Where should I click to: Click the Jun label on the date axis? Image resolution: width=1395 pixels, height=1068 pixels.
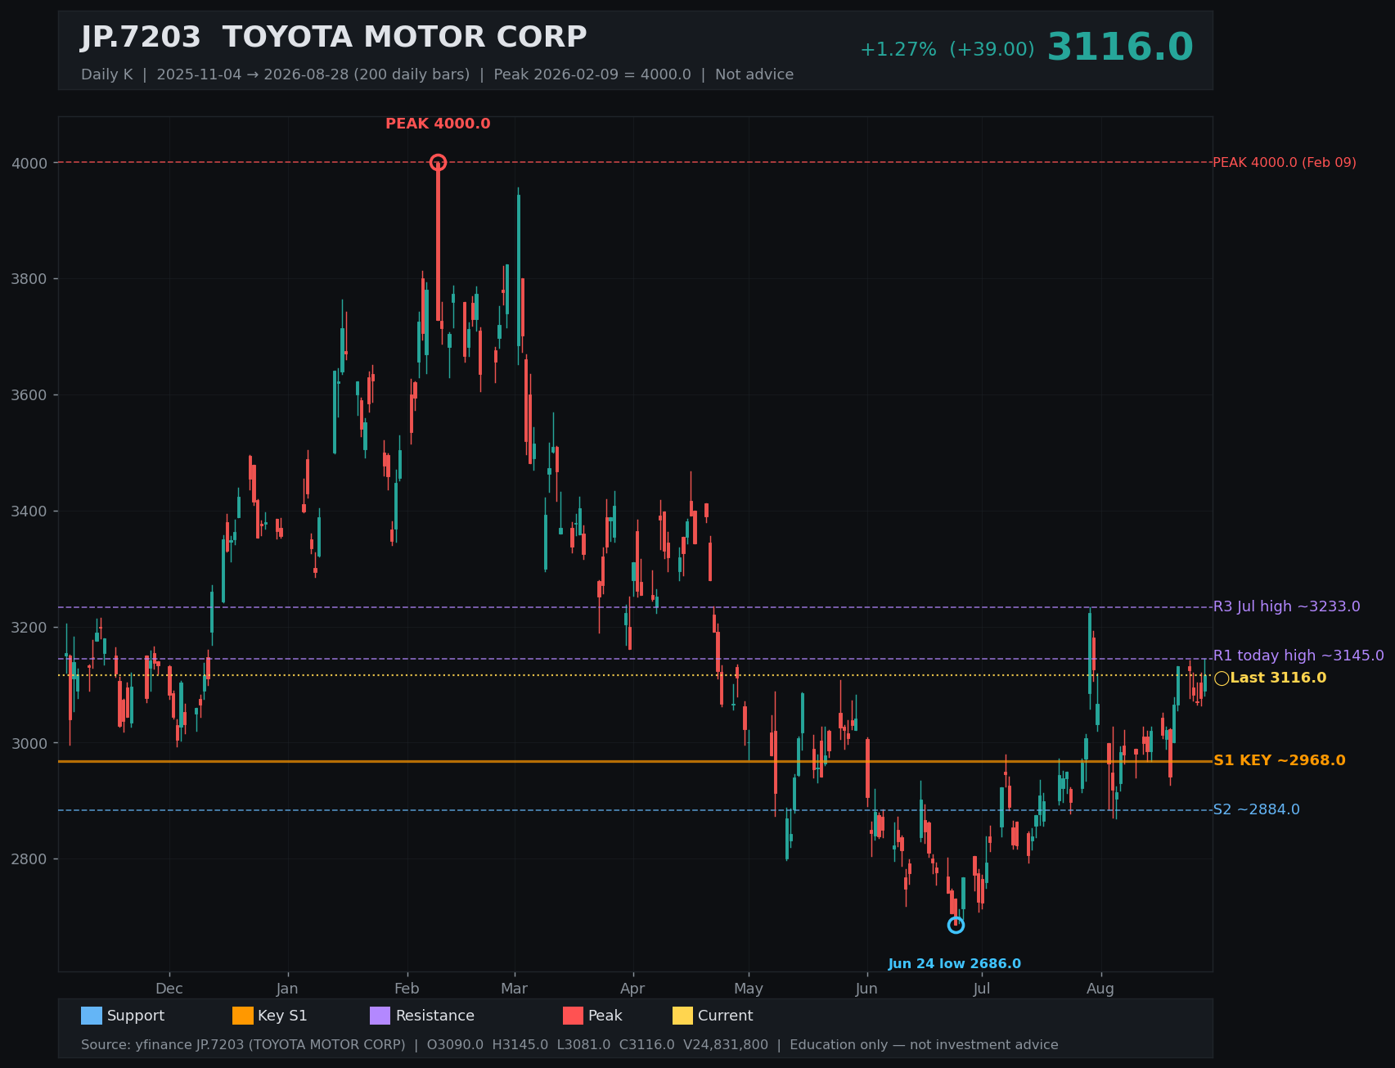click(x=866, y=989)
